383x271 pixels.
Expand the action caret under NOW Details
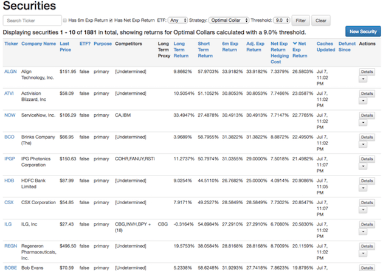coord(363,123)
